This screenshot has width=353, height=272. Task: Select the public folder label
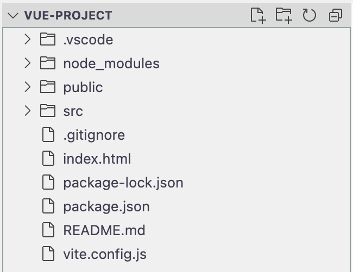83,87
